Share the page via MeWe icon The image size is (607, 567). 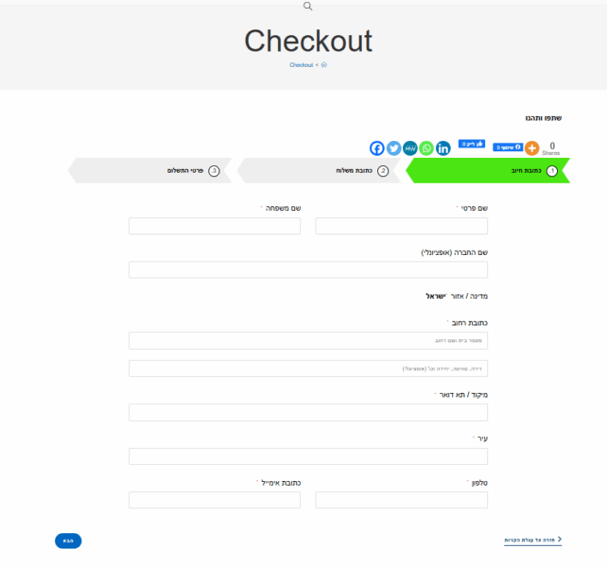click(x=410, y=148)
